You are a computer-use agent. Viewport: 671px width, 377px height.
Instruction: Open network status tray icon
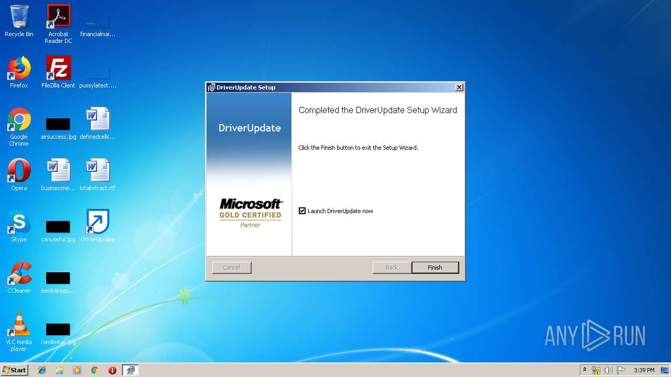pyautogui.click(x=596, y=370)
